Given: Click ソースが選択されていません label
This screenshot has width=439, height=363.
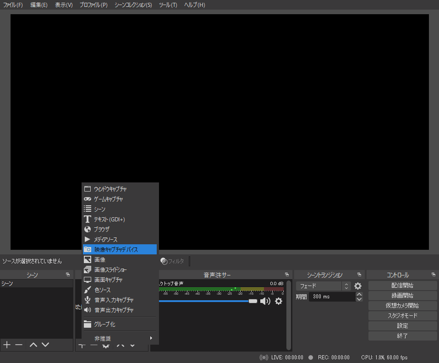Looking at the screenshot, I should point(32,261).
